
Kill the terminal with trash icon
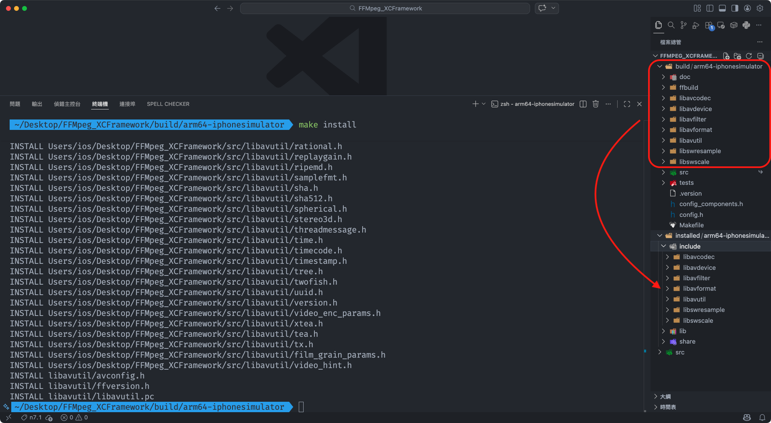[x=596, y=104]
